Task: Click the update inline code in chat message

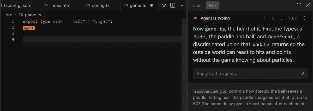Action: point(261,45)
